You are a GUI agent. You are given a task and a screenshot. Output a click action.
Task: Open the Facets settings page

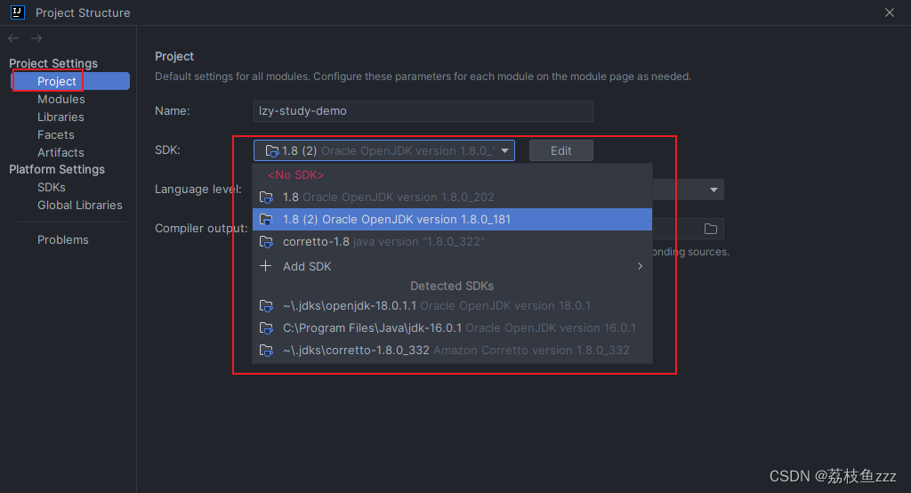pos(56,135)
